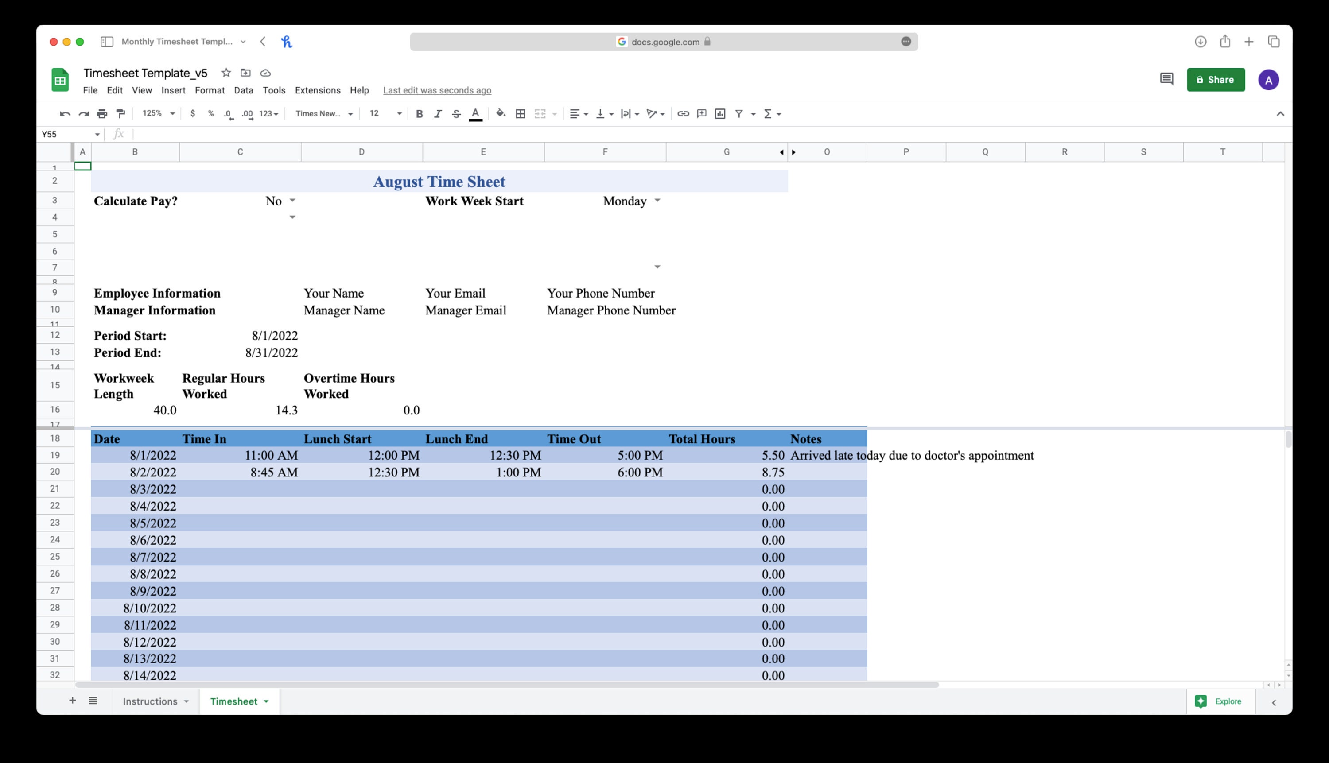Select the Paint format tool
Image resolution: width=1329 pixels, height=763 pixels.
coord(120,113)
